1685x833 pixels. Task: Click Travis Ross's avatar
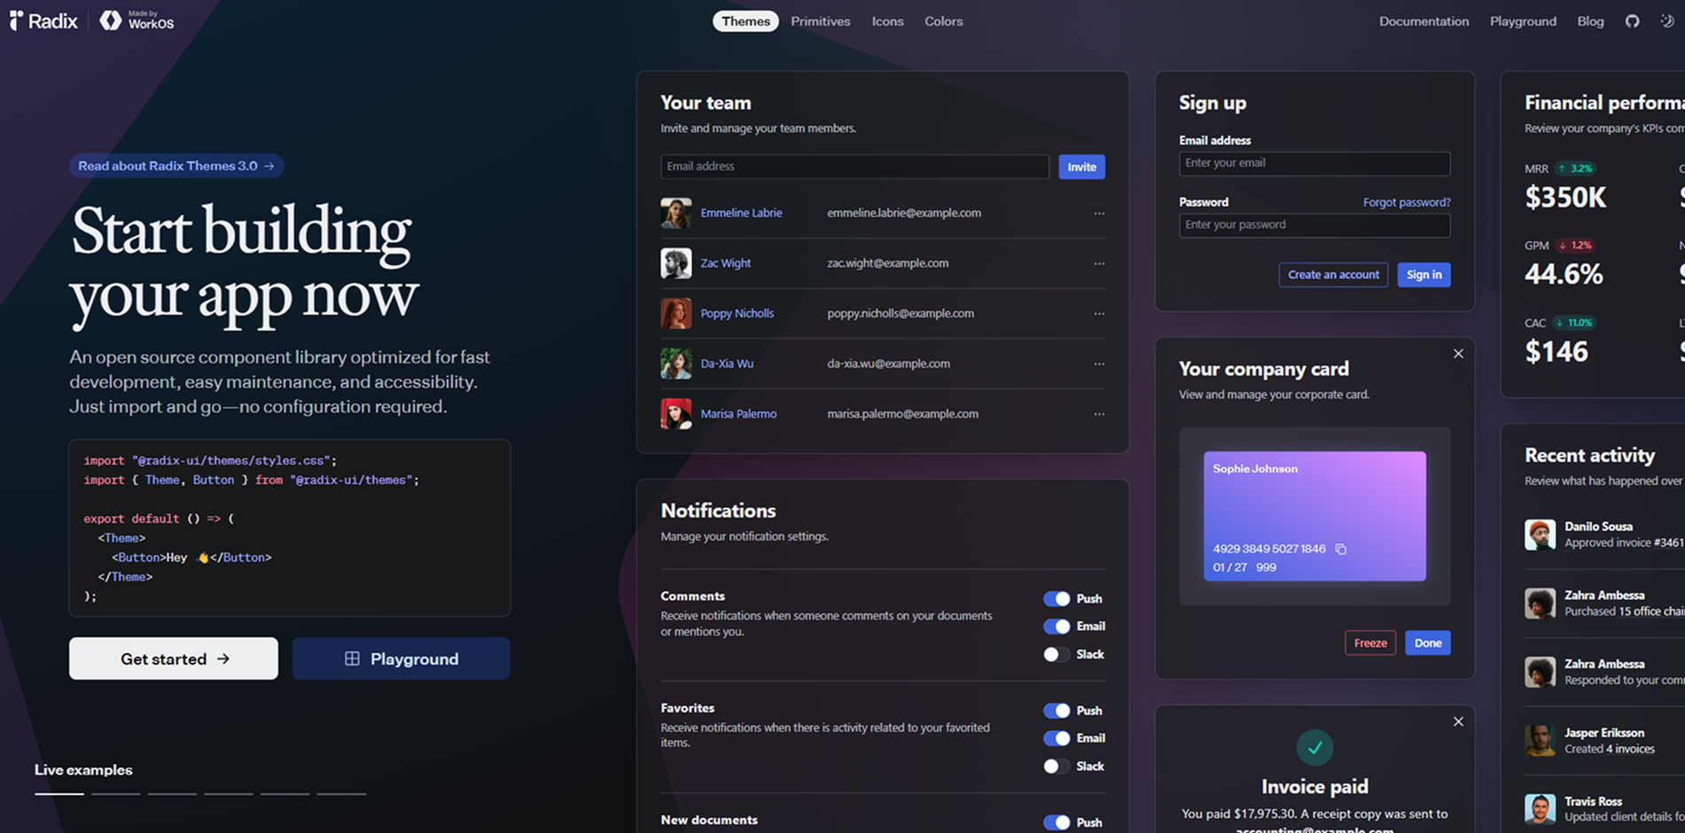[1540, 809]
